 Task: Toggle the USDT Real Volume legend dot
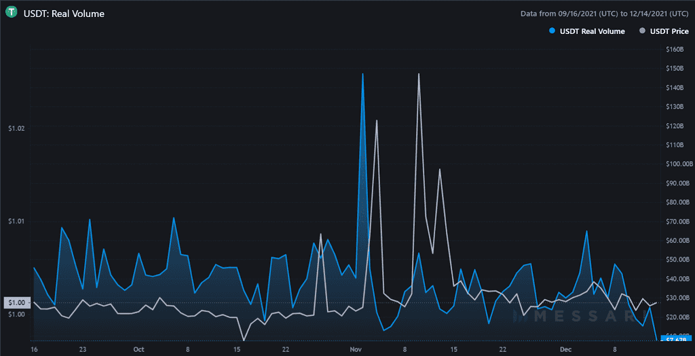coord(552,31)
